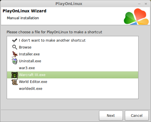151x122 pixels.
Task: Click the Installer.exe bird icon
Action: click(15, 54)
